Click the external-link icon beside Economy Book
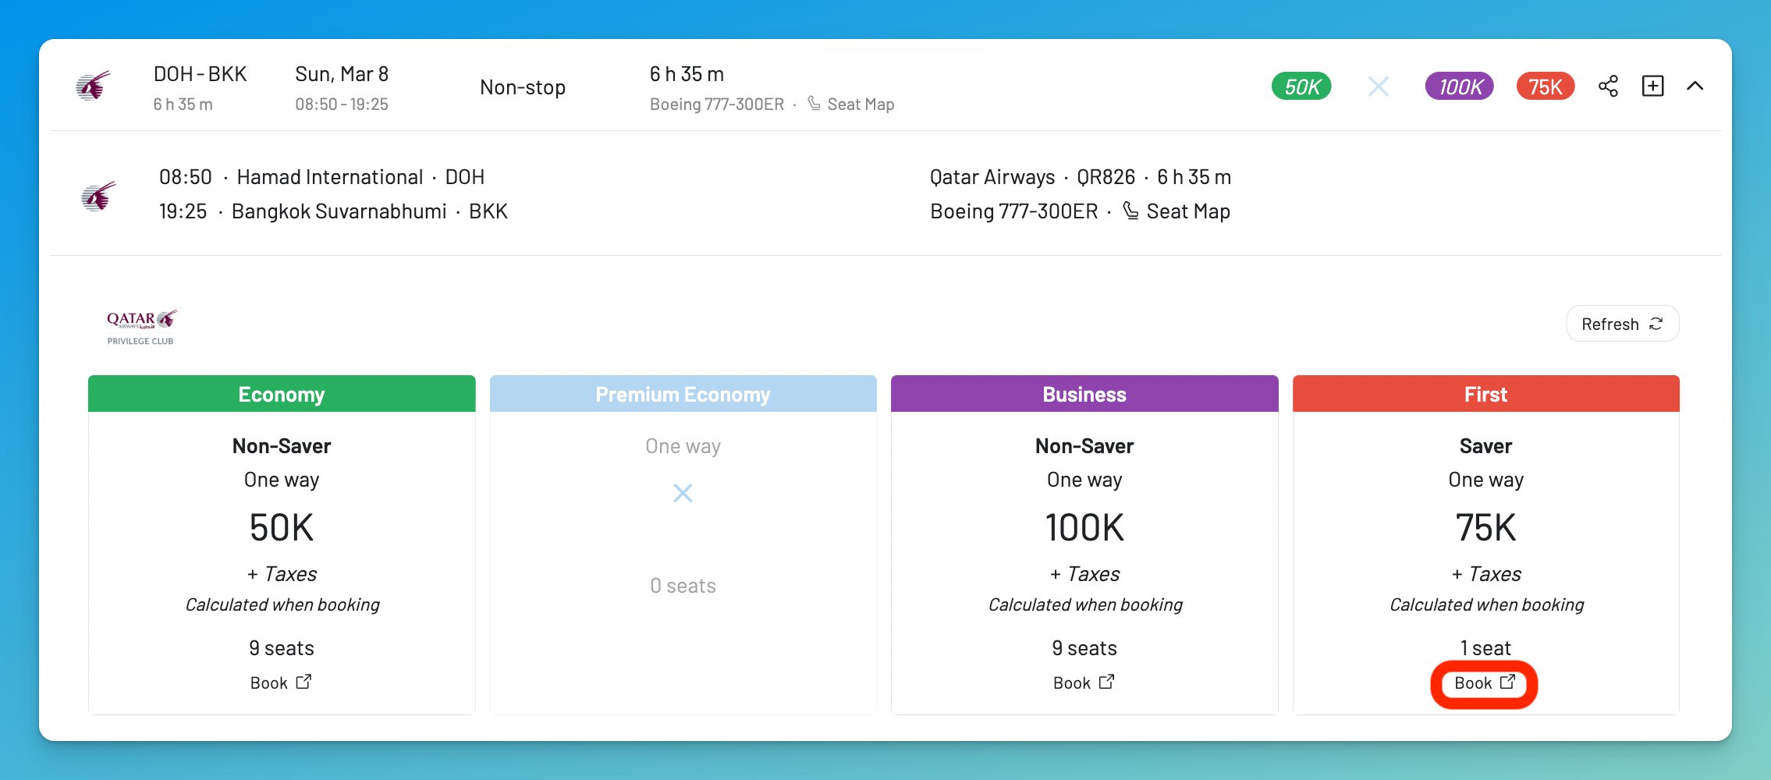 tap(303, 681)
